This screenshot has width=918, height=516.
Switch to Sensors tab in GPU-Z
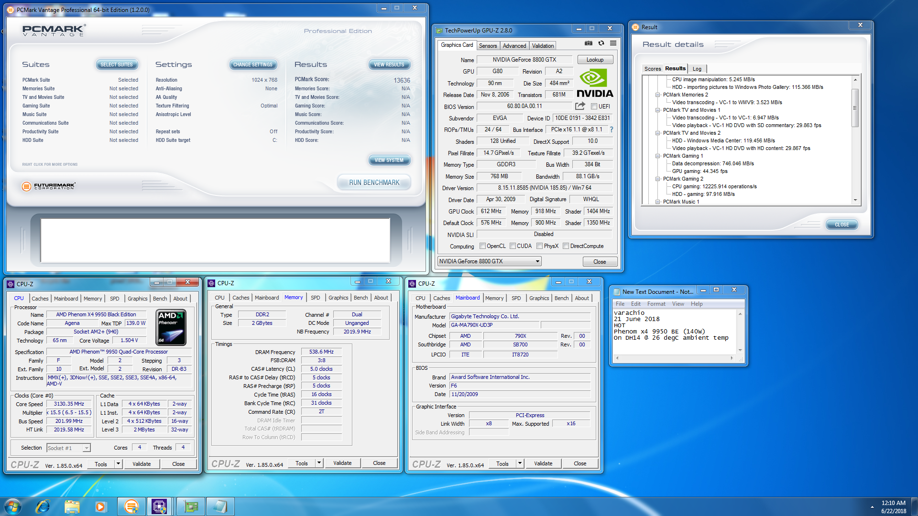tap(488, 46)
